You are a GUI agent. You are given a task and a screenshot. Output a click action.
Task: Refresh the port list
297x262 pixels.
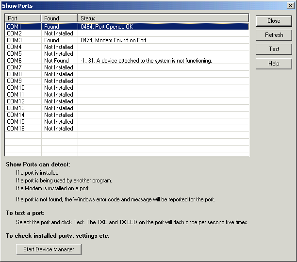(274, 35)
